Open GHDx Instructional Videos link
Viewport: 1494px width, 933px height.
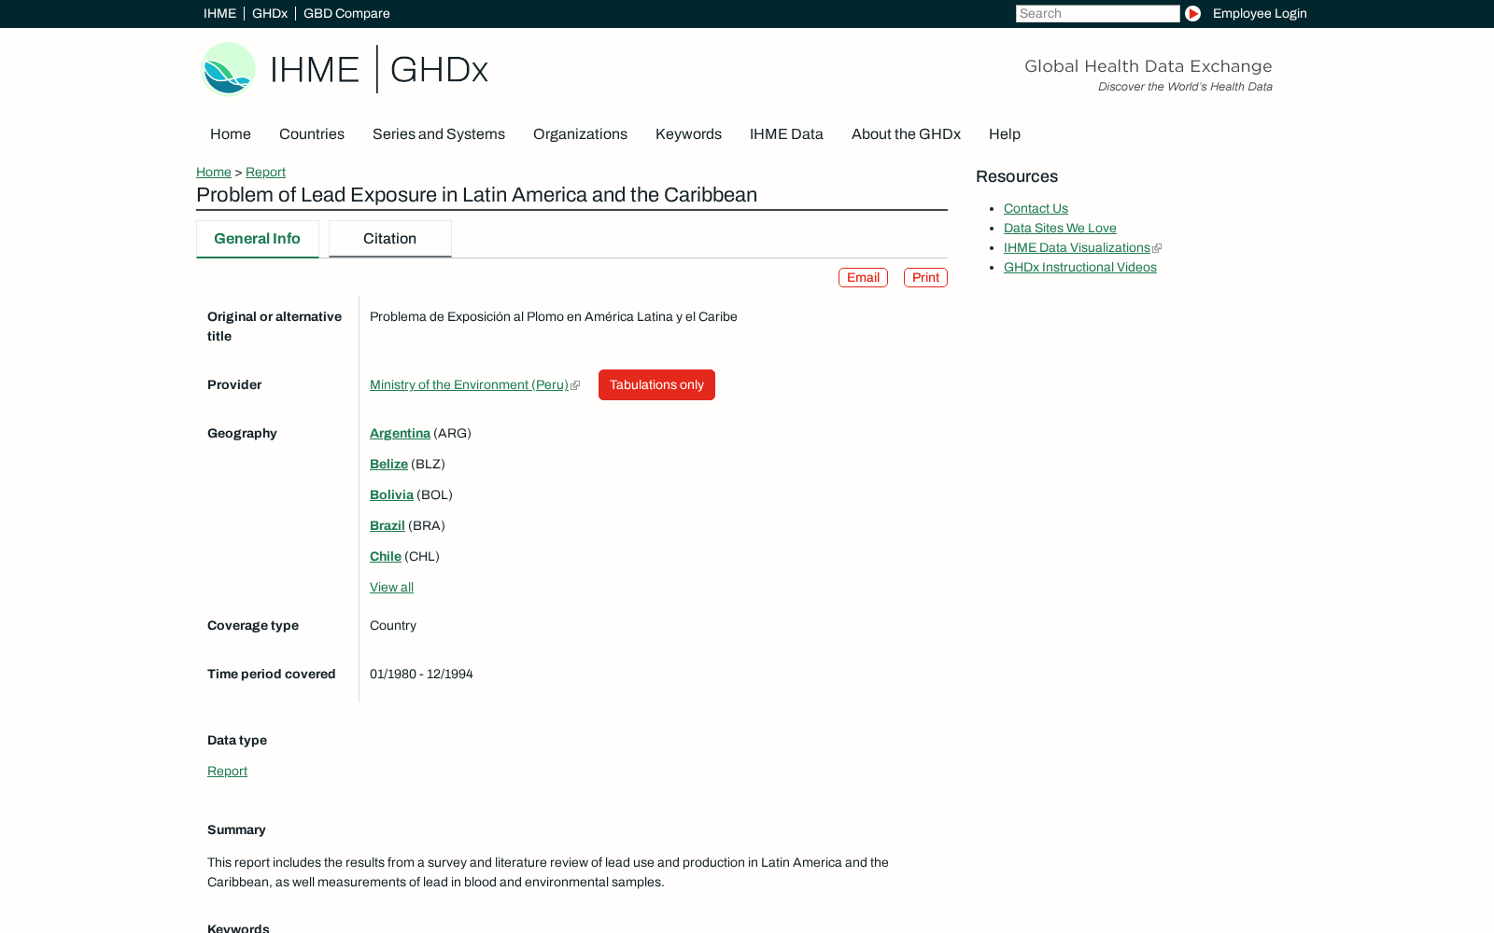coord(1080,268)
